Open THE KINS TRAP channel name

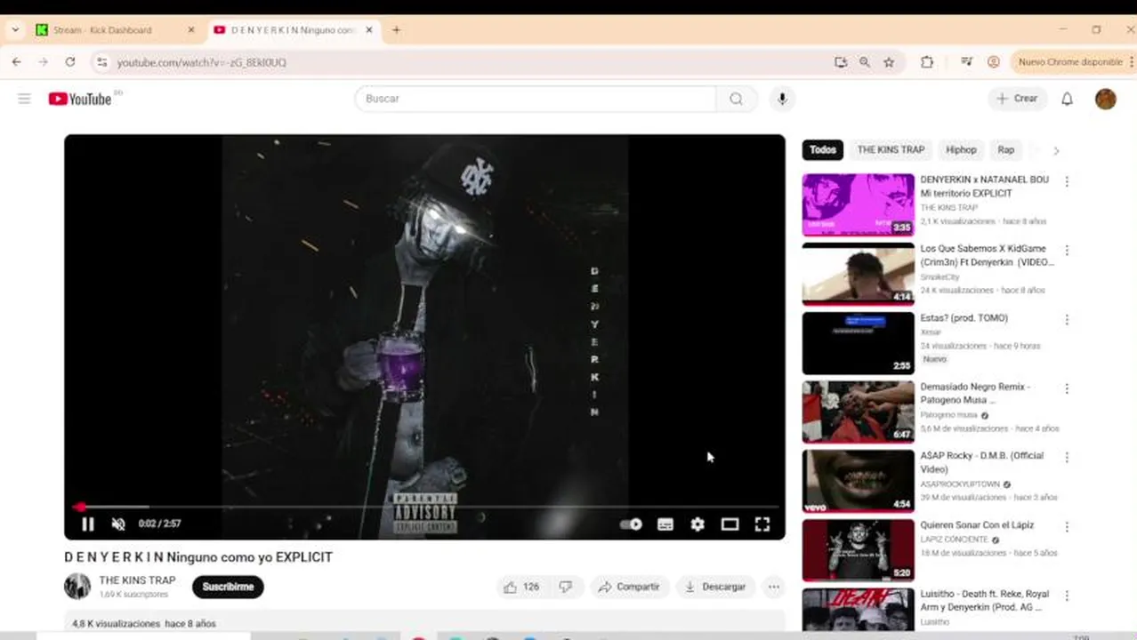click(x=137, y=580)
